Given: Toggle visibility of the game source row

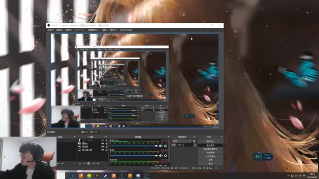Looking at the screenshot, I should click(102, 146).
